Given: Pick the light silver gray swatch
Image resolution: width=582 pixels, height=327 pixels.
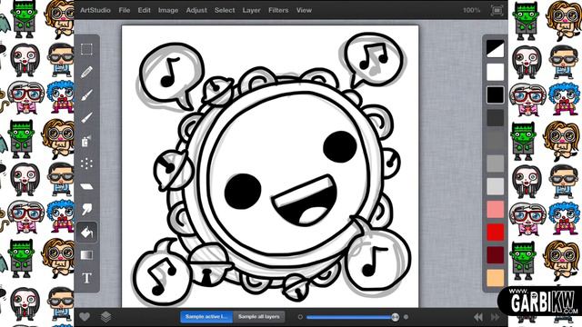Looking at the screenshot, I should pos(495,186).
